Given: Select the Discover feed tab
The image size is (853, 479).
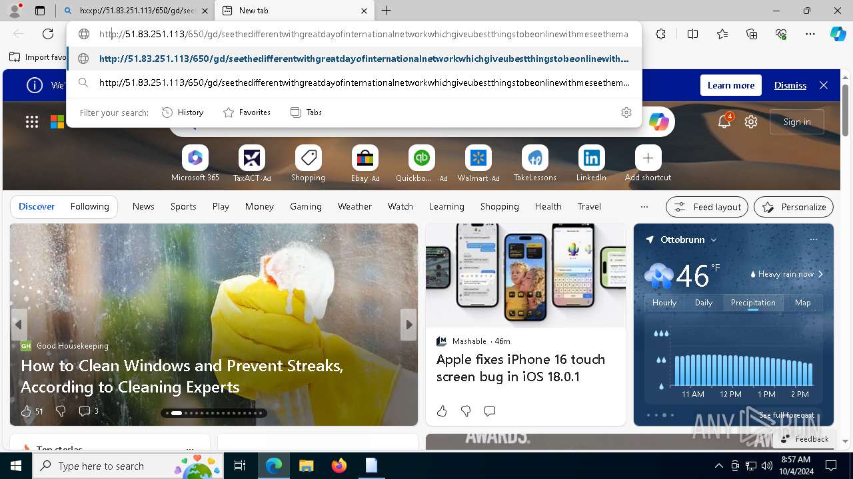Looking at the screenshot, I should [37, 206].
